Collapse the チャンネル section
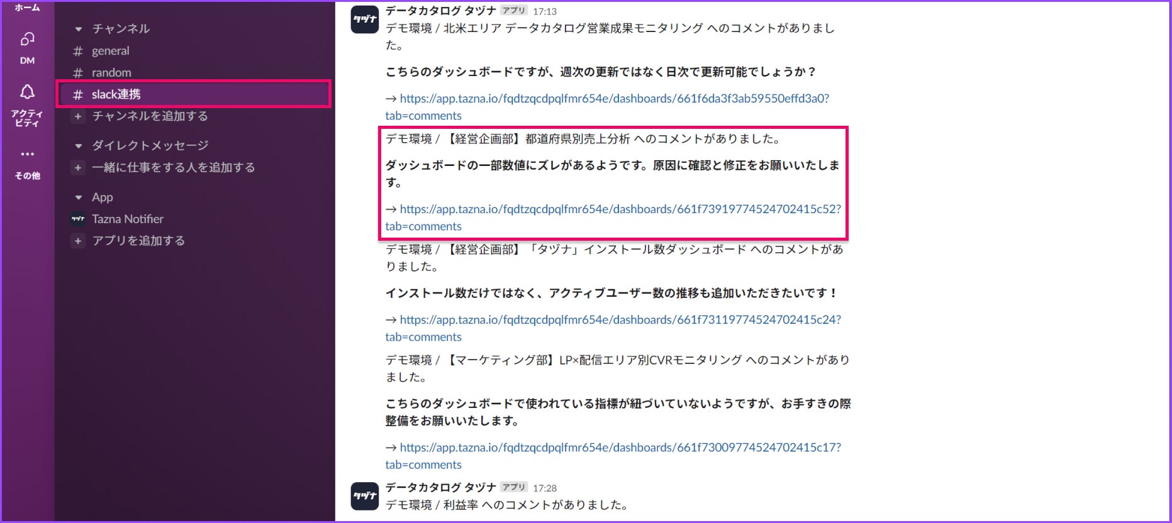The width and height of the screenshot is (1172, 523). click(x=79, y=29)
